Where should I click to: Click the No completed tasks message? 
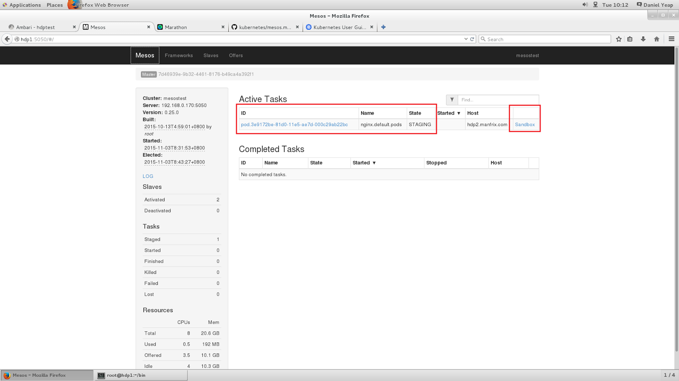pyautogui.click(x=264, y=175)
